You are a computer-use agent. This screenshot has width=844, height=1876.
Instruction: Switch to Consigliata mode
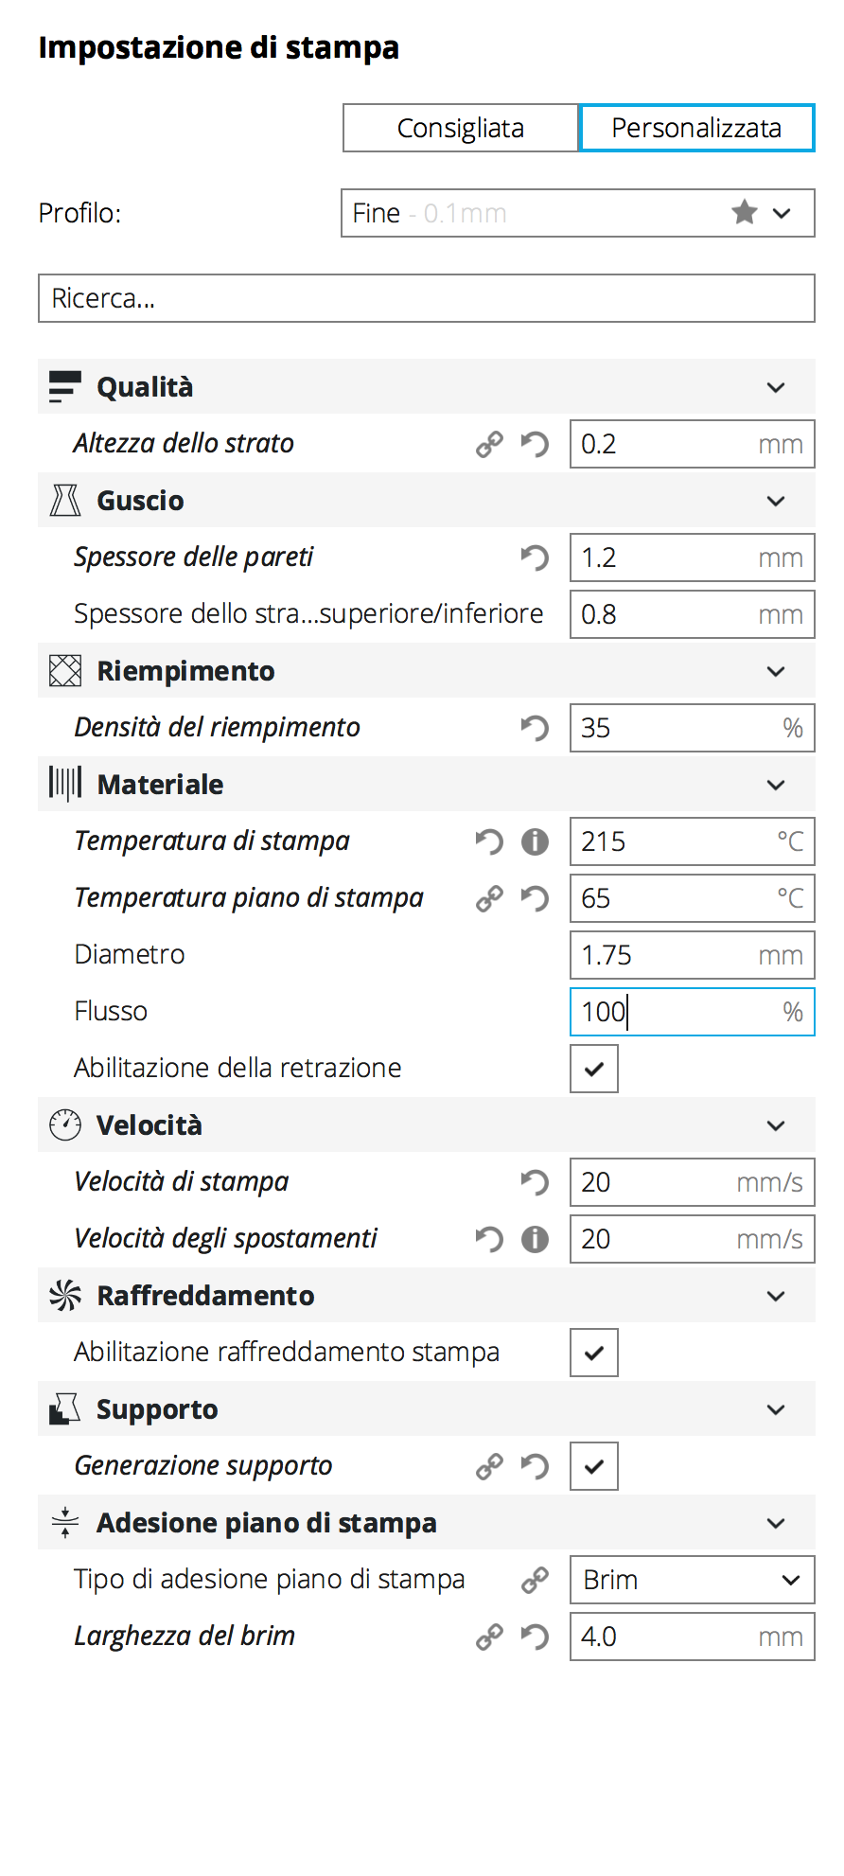(x=461, y=128)
